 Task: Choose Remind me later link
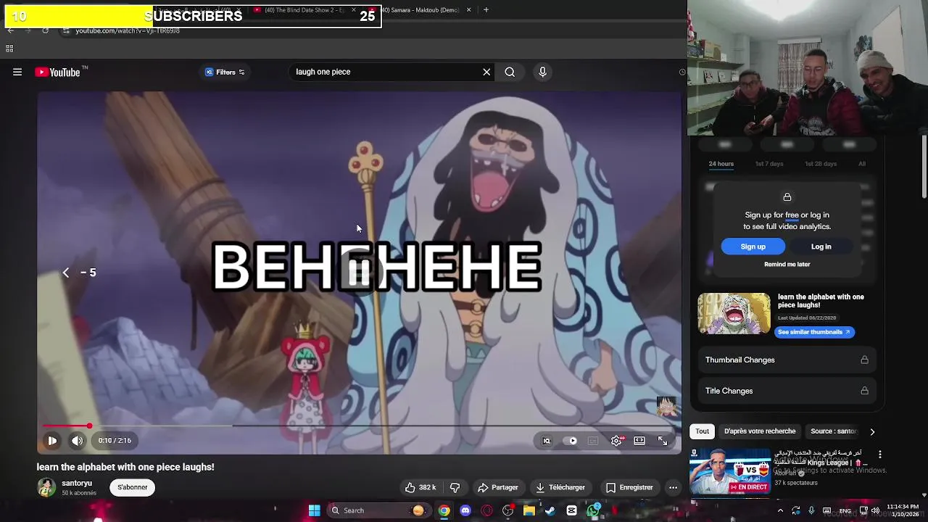(787, 264)
